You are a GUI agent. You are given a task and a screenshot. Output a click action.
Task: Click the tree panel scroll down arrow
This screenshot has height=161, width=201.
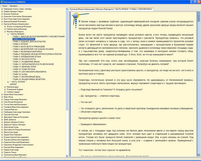[x=67, y=156]
